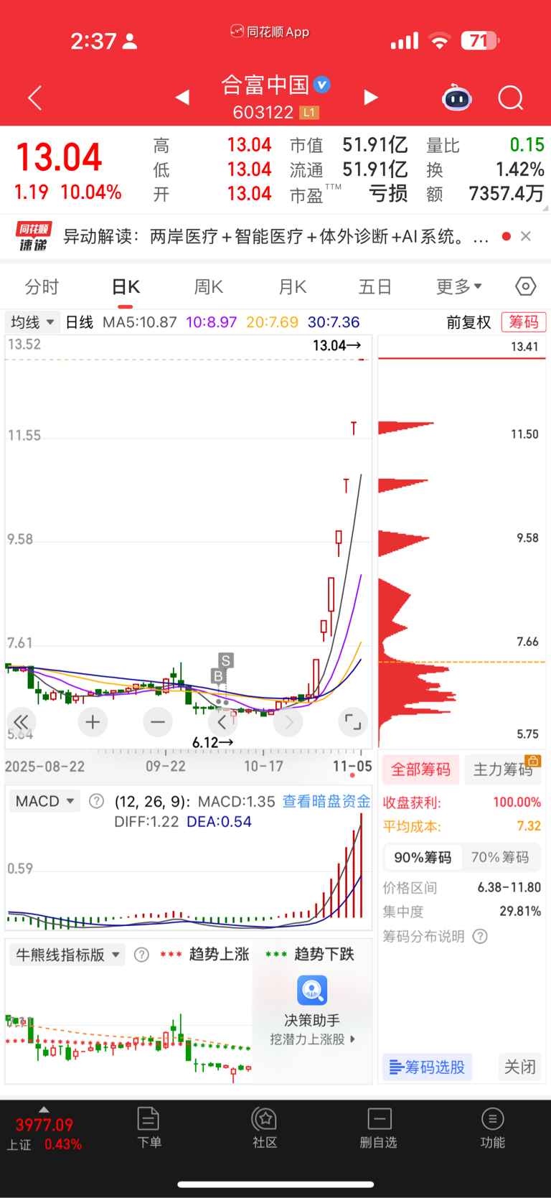
Task: Tap 下单 order icon
Action: 149,1128
